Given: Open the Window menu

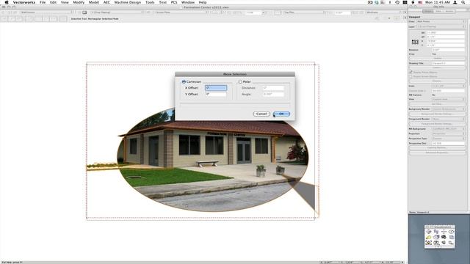Looking at the screenshot, I should coord(188,2).
